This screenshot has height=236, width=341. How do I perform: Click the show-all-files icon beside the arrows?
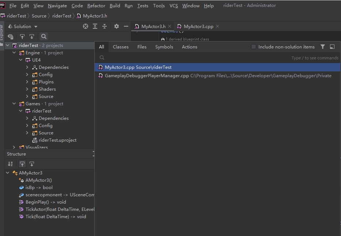click(x=11, y=36)
